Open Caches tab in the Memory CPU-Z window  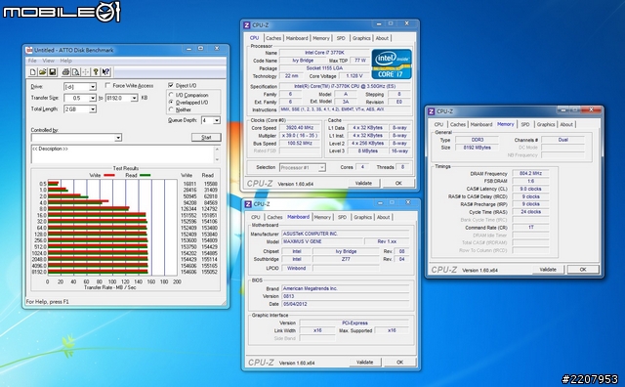(x=458, y=124)
